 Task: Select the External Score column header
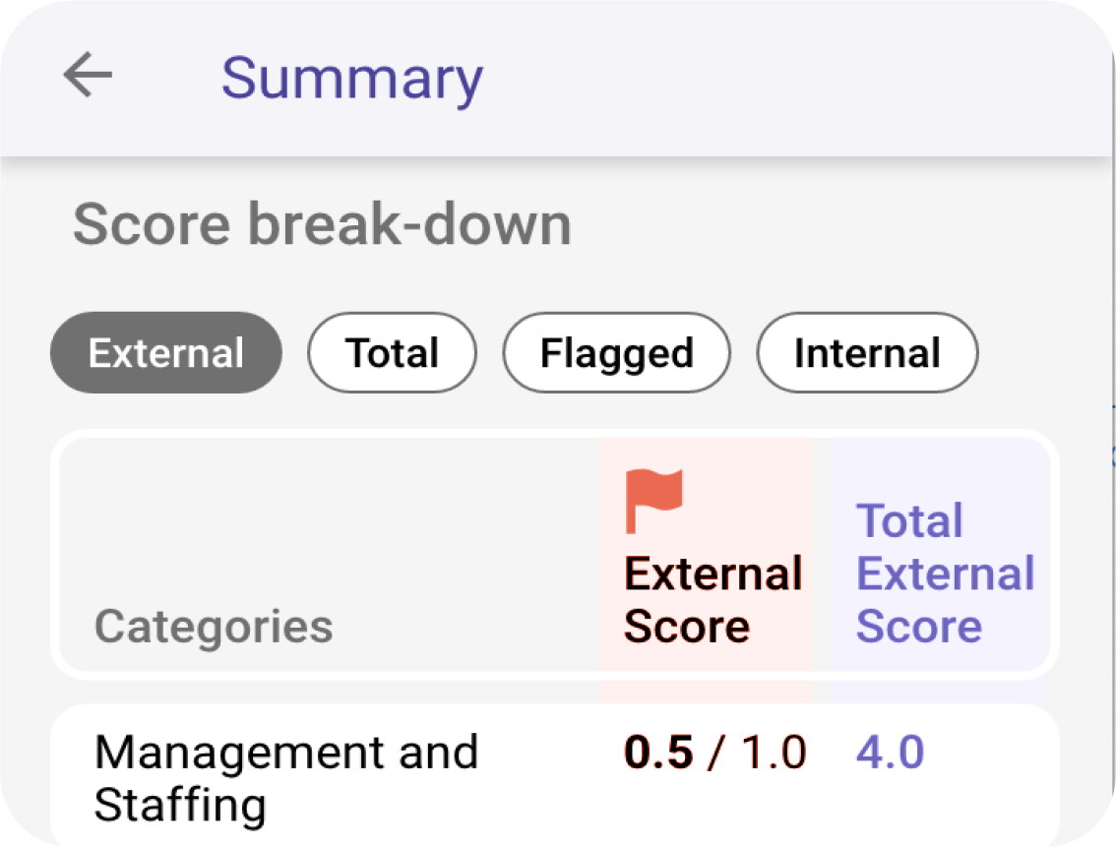(x=713, y=599)
